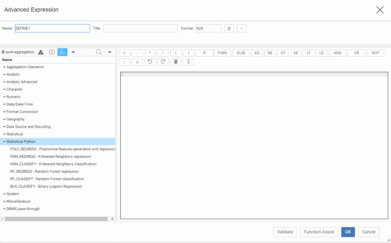Select the KNN_CLASSIFY function
This screenshot has width=391, height=243.
coord(53,164)
